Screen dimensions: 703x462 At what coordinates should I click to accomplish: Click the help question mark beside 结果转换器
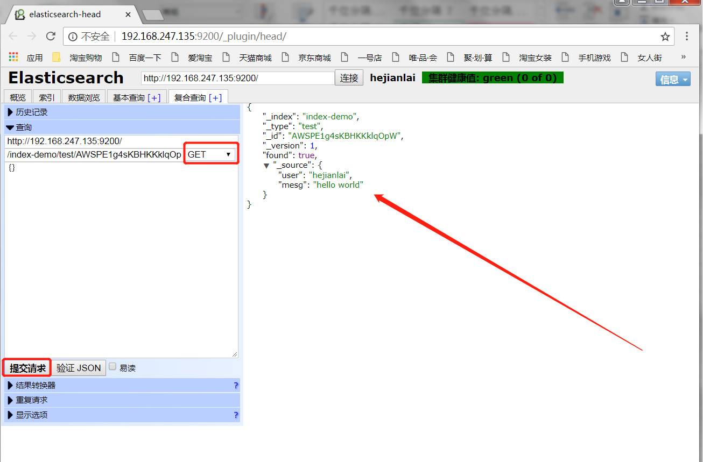point(236,386)
